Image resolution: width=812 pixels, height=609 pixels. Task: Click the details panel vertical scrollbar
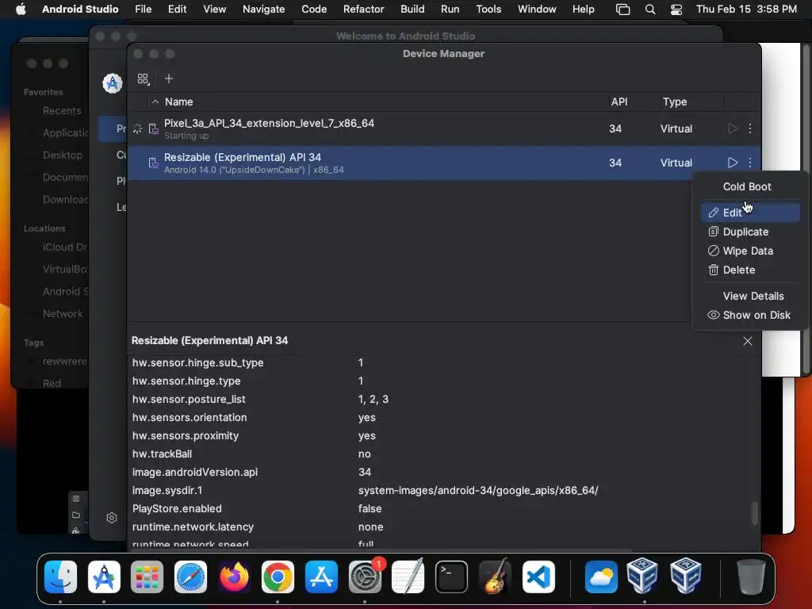coord(755,513)
